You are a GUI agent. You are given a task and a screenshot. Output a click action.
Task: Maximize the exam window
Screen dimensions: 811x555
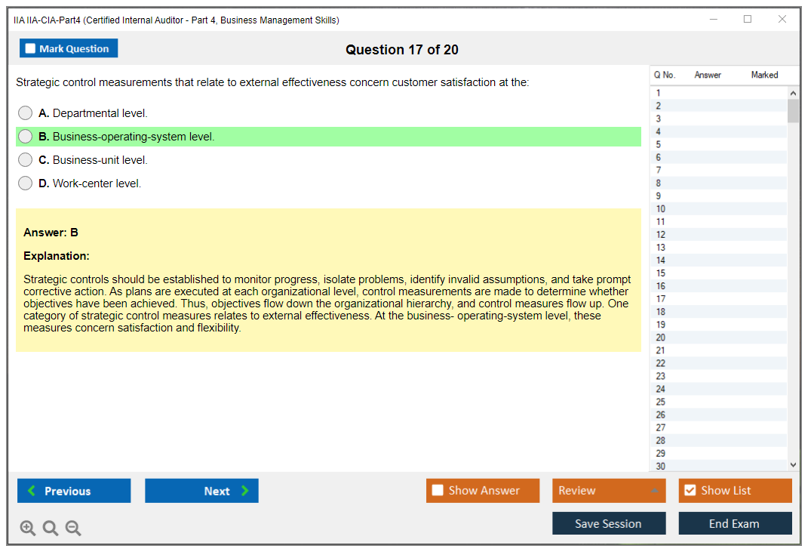click(748, 20)
